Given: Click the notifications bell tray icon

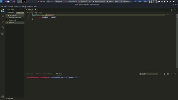Looking at the screenshot, I should pyautogui.click(x=167, y=1).
